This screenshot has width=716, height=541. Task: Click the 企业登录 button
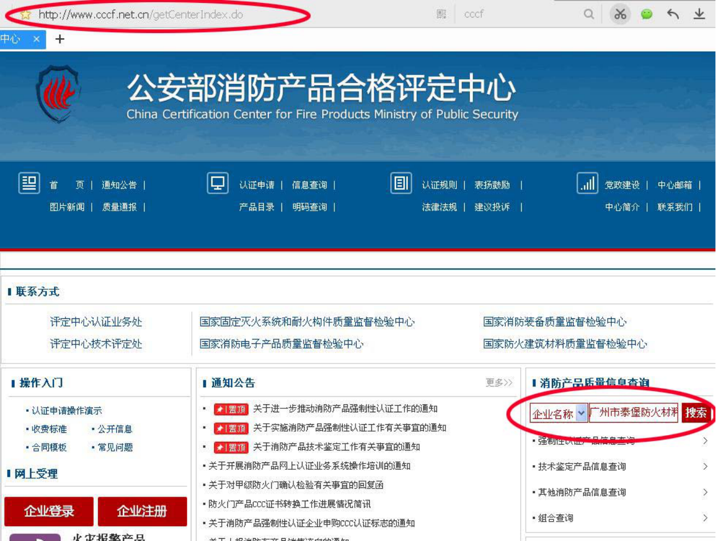tap(49, 511)
